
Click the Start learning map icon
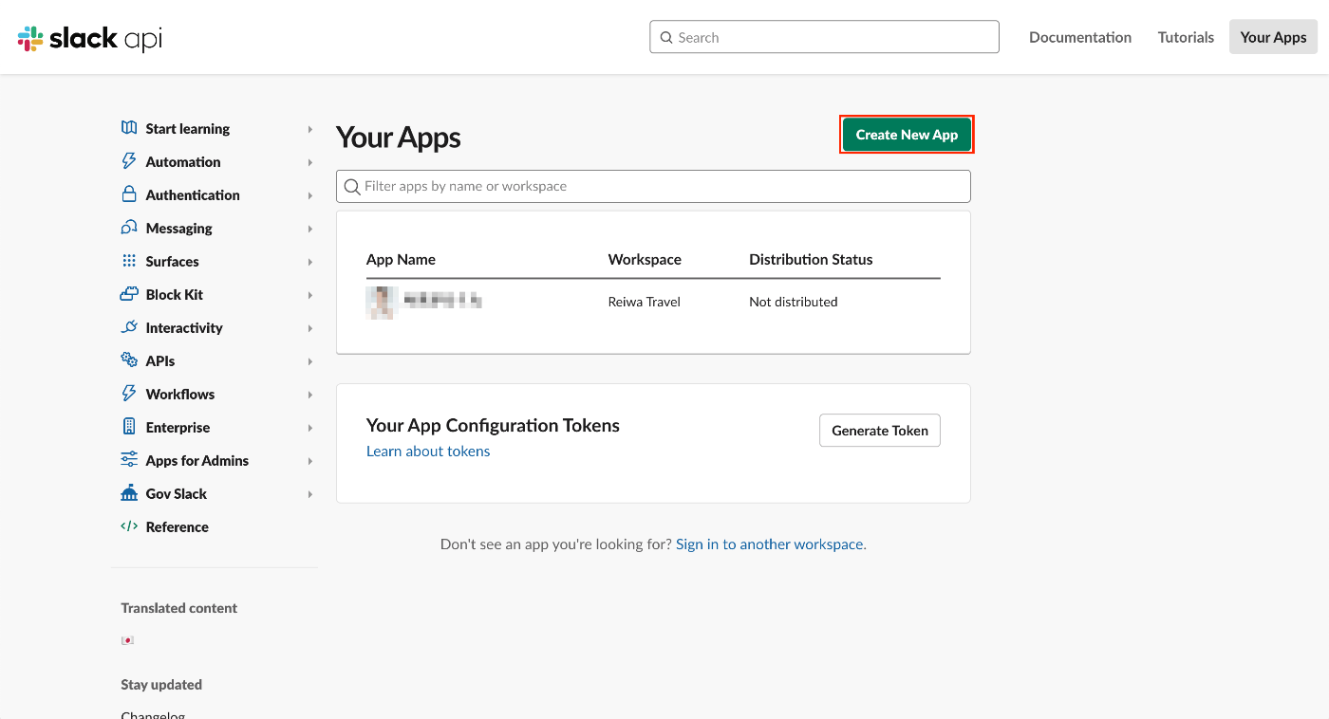[x=129, y=128]
